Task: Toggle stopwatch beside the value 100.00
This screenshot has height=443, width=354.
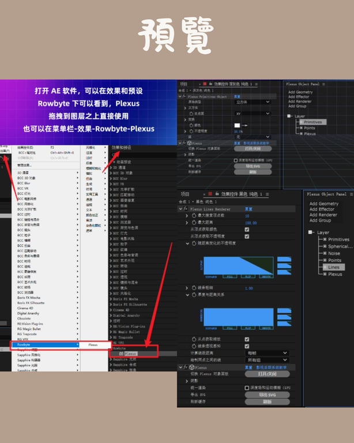Action: (x=194, y=223)
